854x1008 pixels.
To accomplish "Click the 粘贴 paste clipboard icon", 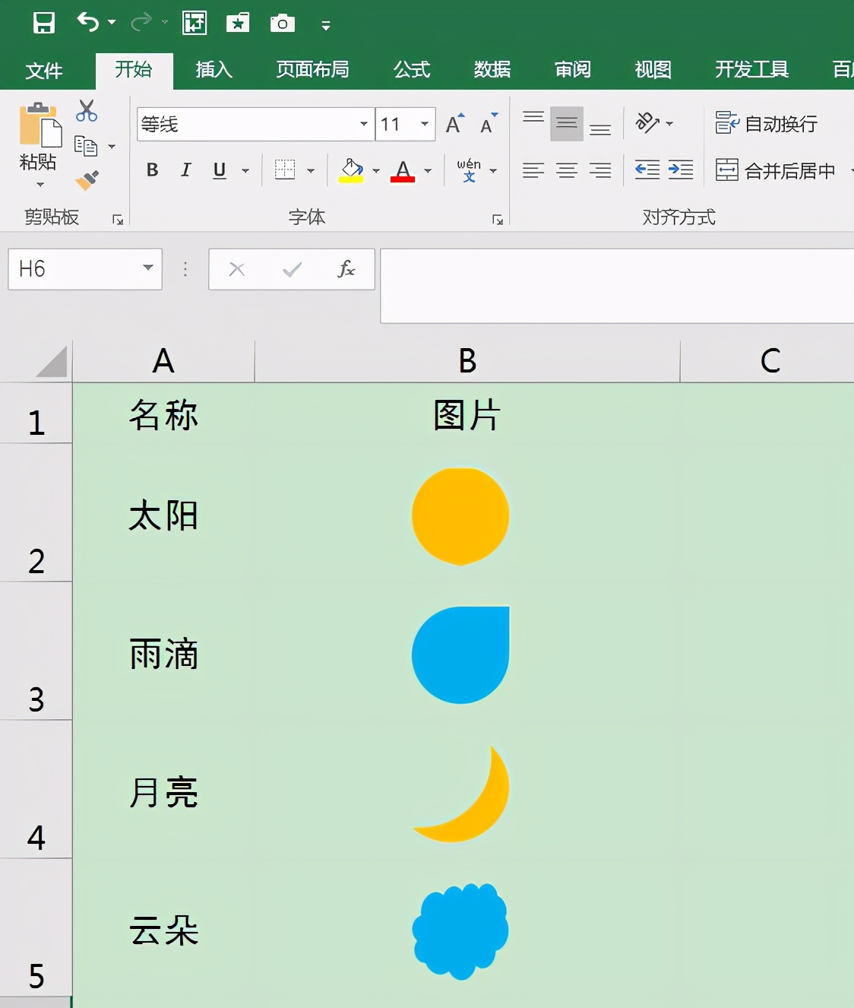I will click(x=40, y=124).
